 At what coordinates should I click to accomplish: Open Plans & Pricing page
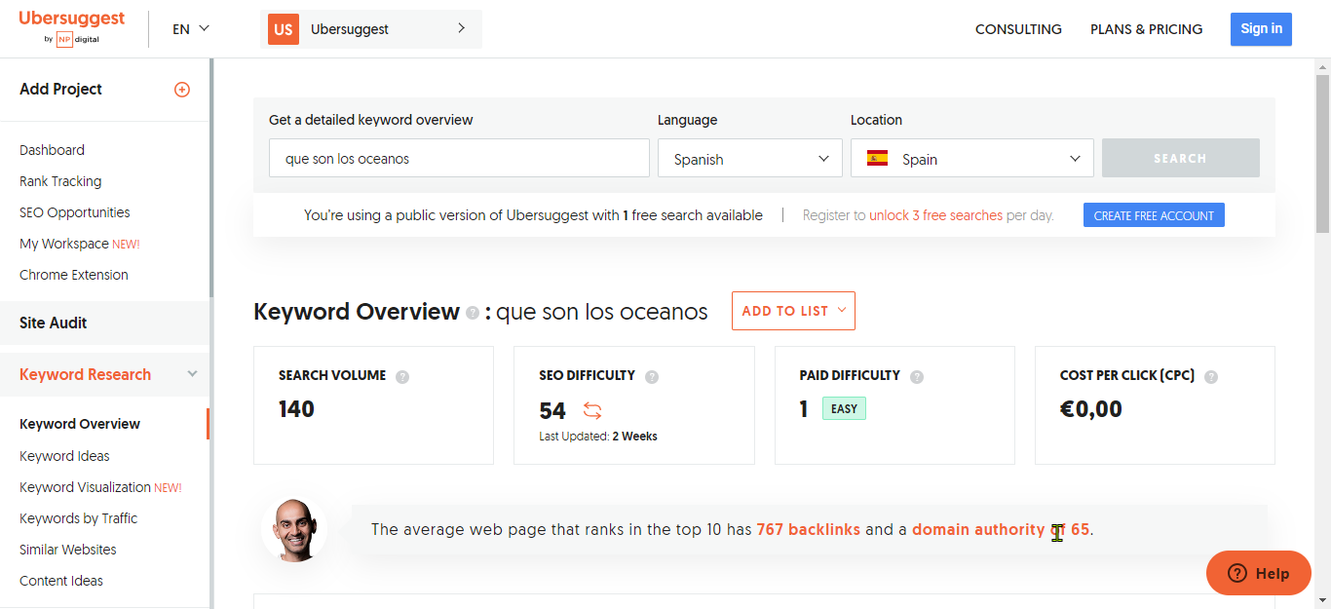point(1147,29)
